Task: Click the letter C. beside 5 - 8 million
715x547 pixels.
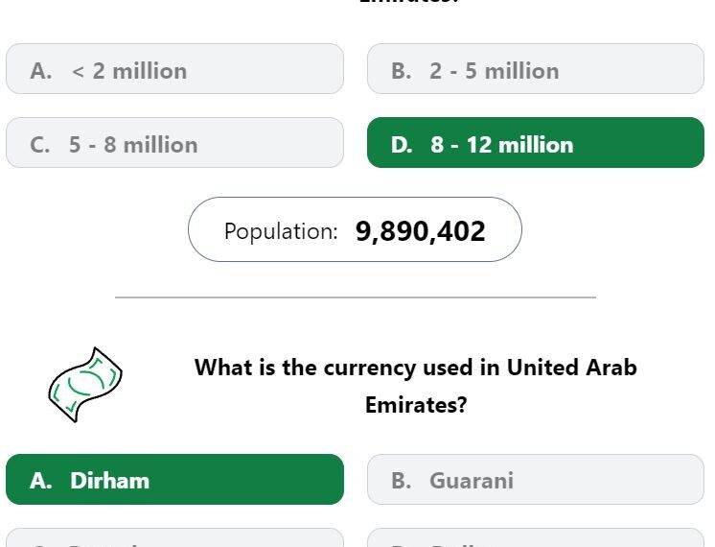Action: click(x=40, y=145)
